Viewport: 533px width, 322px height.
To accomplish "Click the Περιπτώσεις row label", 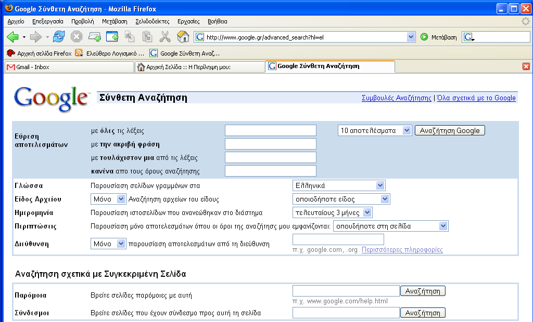I will (35, 226).
